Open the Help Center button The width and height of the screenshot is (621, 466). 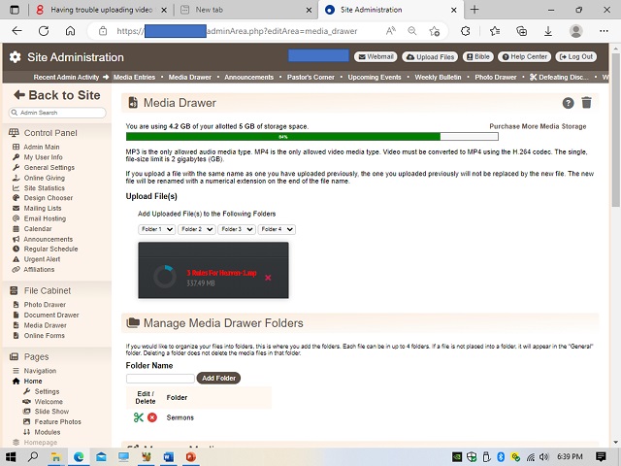tap(525, 57)
